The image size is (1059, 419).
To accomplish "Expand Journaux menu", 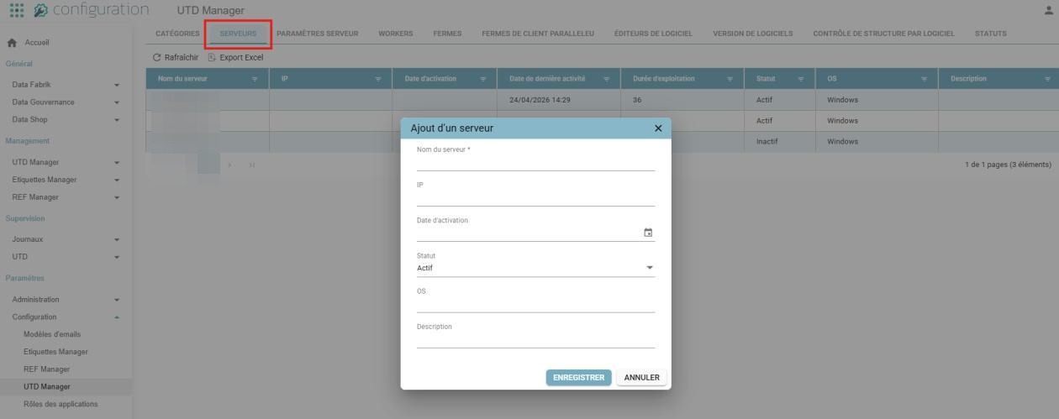I will tap(117, 240).
